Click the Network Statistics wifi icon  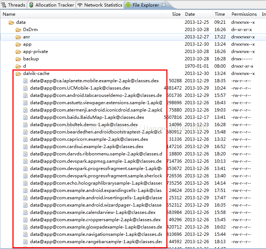click(80, 5)
